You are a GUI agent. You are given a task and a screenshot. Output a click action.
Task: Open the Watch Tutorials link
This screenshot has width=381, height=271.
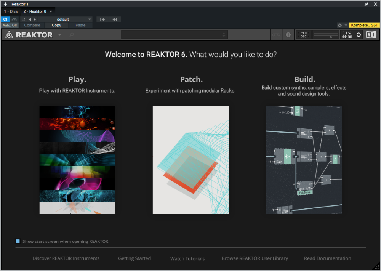[187, 258]
